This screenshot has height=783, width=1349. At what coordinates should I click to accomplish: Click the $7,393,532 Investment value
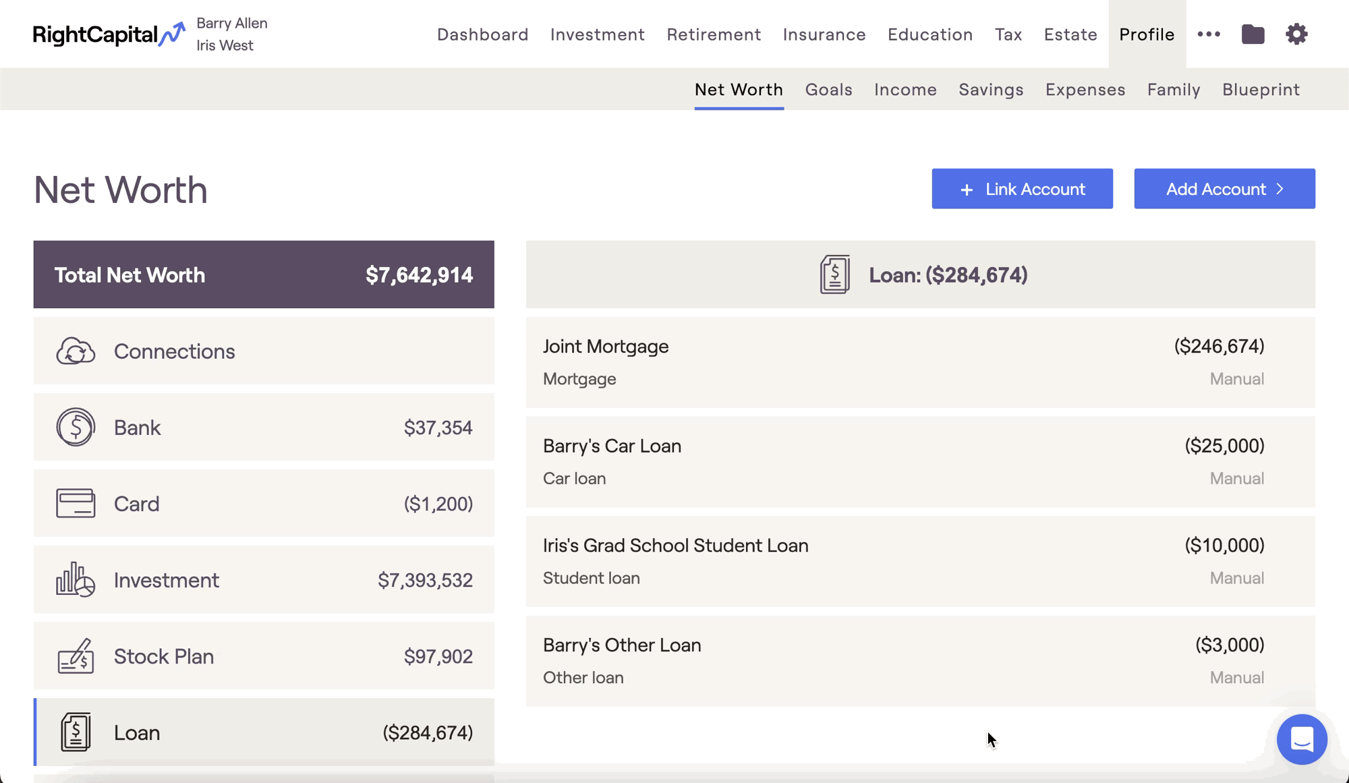pyautogui.click(x=425, y=580)
